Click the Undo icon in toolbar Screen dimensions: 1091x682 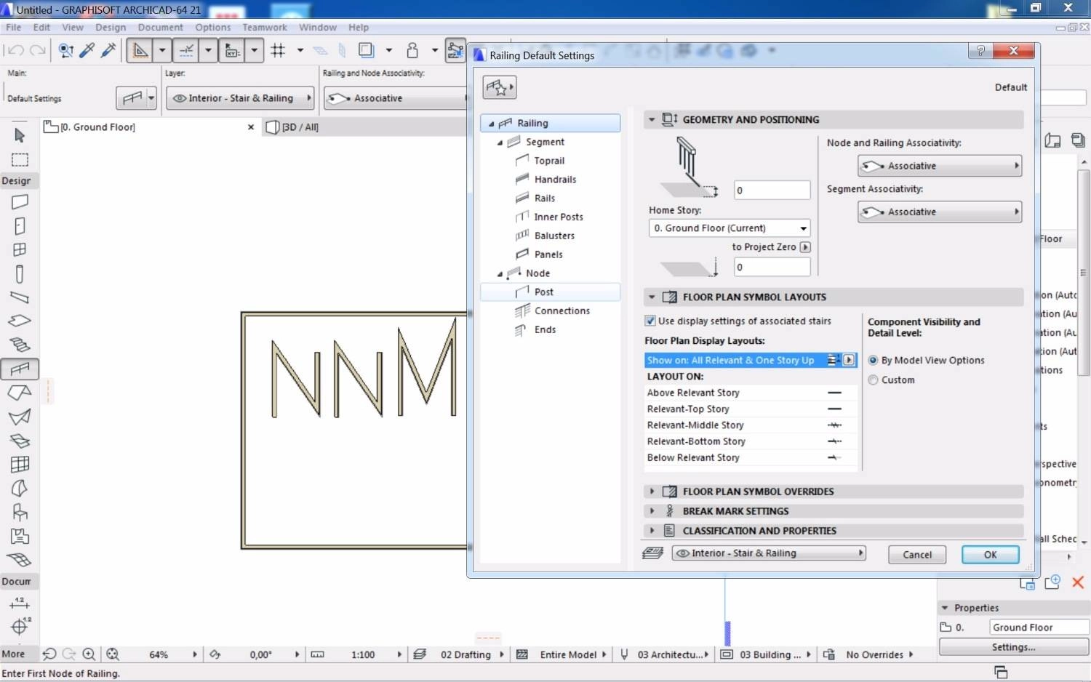(15, 50)
